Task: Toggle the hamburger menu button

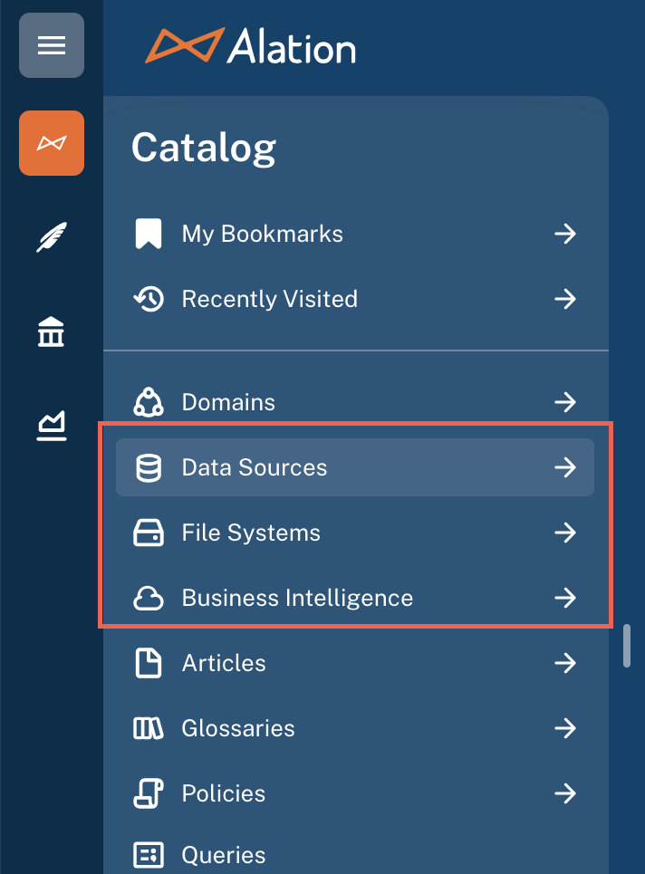Action: tap(52, 45)
